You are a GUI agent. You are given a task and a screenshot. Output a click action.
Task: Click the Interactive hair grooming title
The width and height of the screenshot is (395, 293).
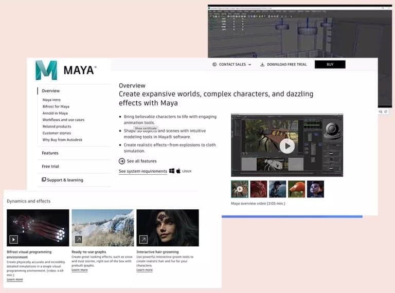point(157,252)
